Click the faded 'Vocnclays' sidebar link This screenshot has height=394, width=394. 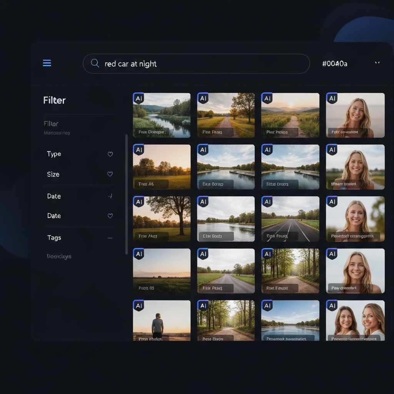[59, 256]
